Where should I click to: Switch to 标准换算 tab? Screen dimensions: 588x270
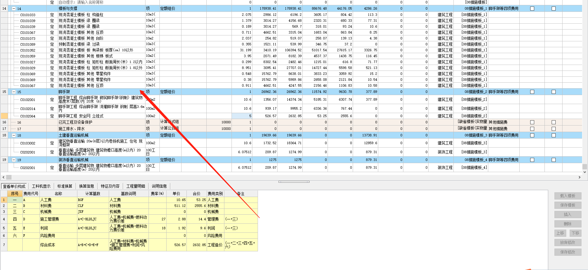click(65, 186)
